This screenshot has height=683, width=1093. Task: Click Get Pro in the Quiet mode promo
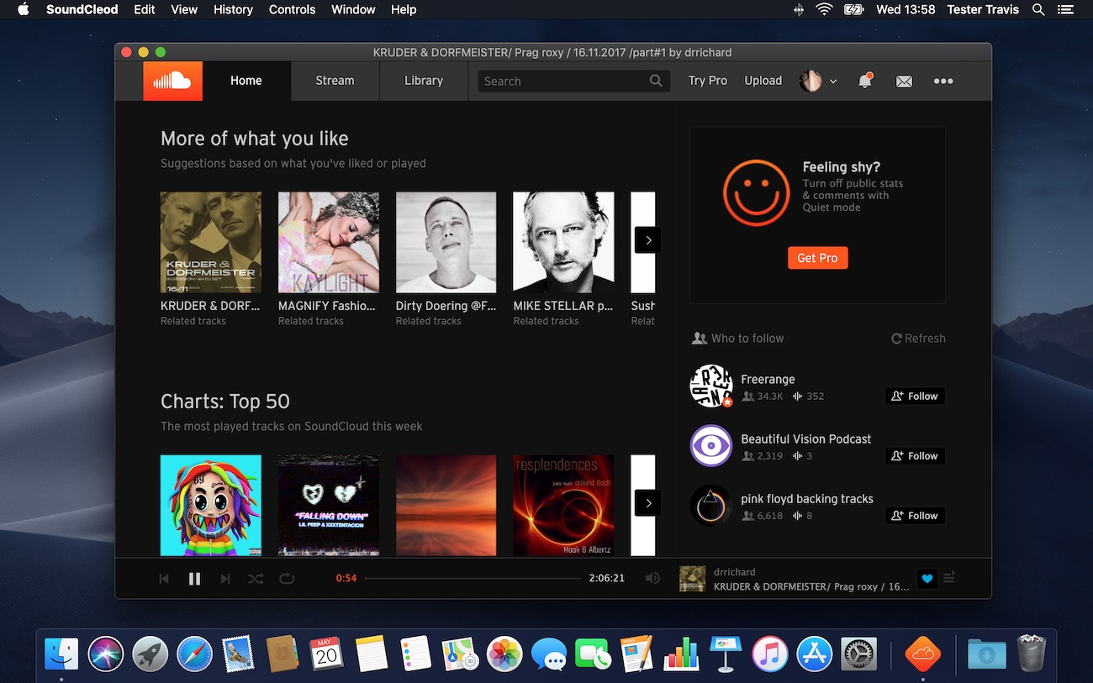point(817,258)
